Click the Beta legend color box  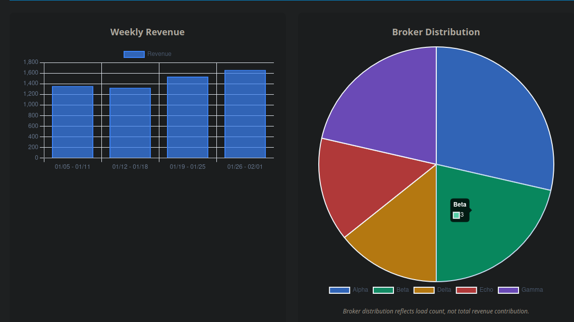coord(382,290)
